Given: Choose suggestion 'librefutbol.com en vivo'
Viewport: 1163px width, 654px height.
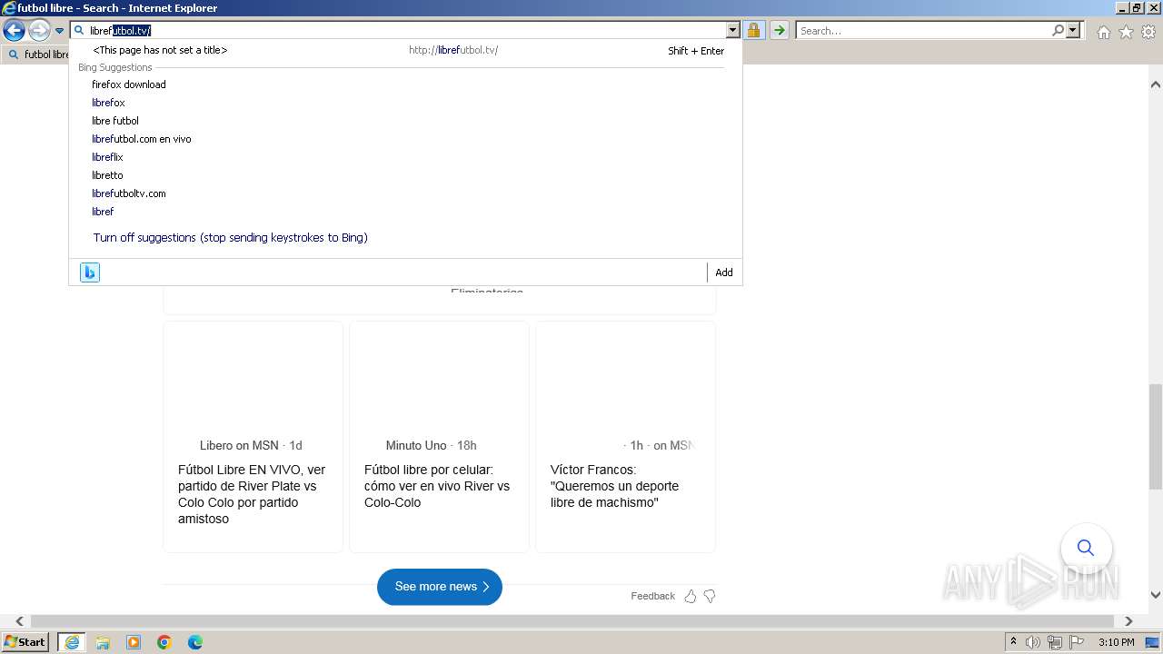Looking at the screenshot, I should [141, 139].
